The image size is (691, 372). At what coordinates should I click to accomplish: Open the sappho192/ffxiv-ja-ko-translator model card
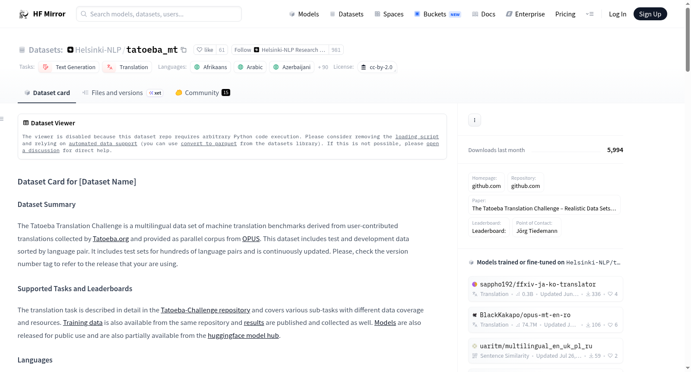tap(545, 289)
